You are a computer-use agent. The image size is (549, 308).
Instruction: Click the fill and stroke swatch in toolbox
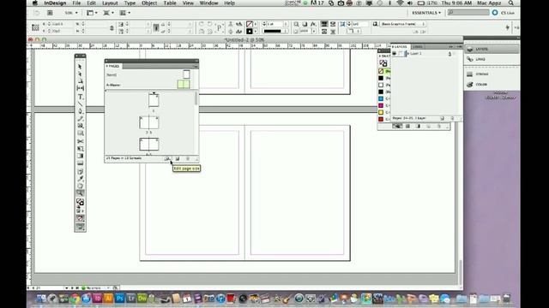point(80,202)
